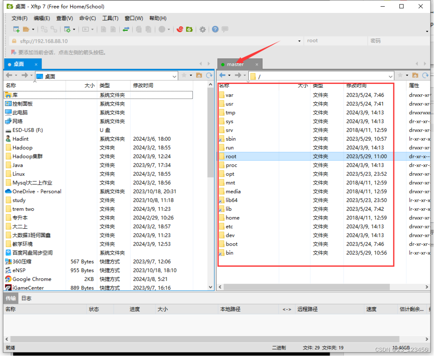434x356 pixels.
Task: Launch Xshell from the toolbar icon
Action: (x=180, y=29)
